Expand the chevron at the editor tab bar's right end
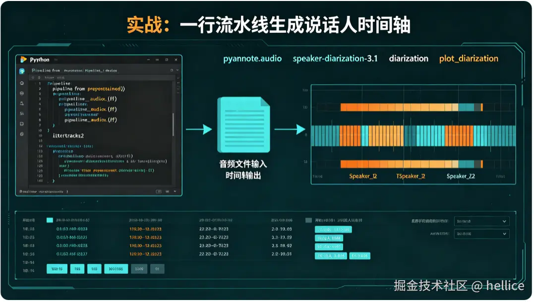The image size is (534, 302). pos(178,70)
